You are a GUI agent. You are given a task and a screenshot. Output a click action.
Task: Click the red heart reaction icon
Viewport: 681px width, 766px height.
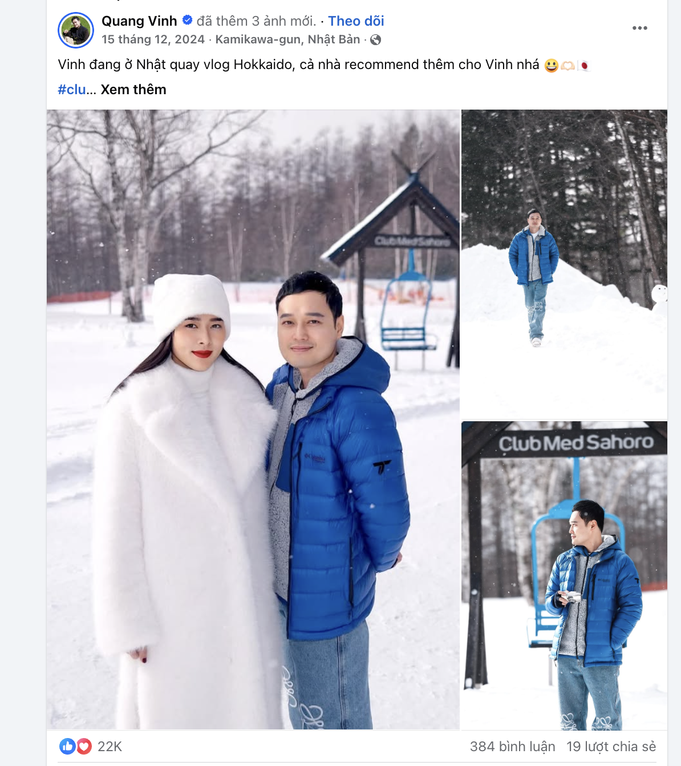pos(84,746)
